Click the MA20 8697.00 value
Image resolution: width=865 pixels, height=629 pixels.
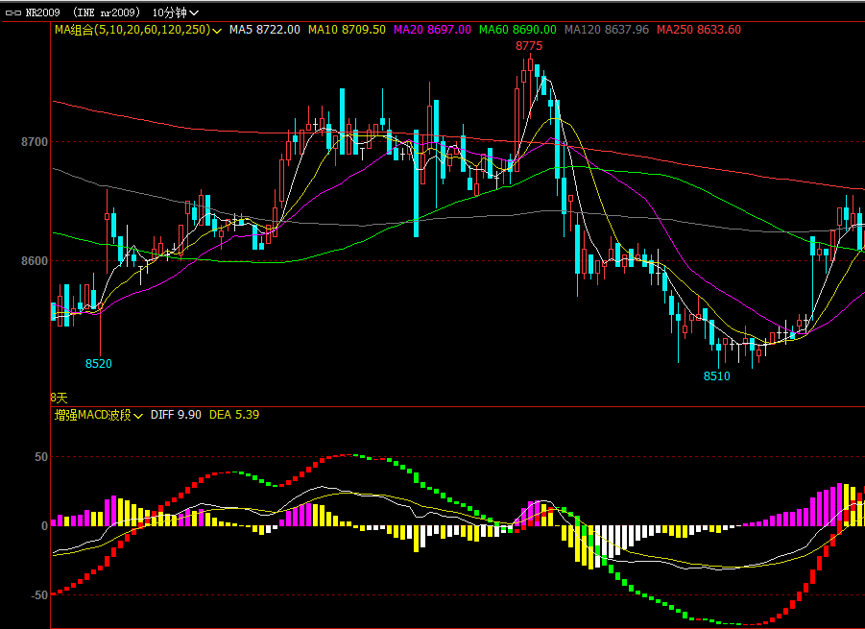(x=432, y=30)
